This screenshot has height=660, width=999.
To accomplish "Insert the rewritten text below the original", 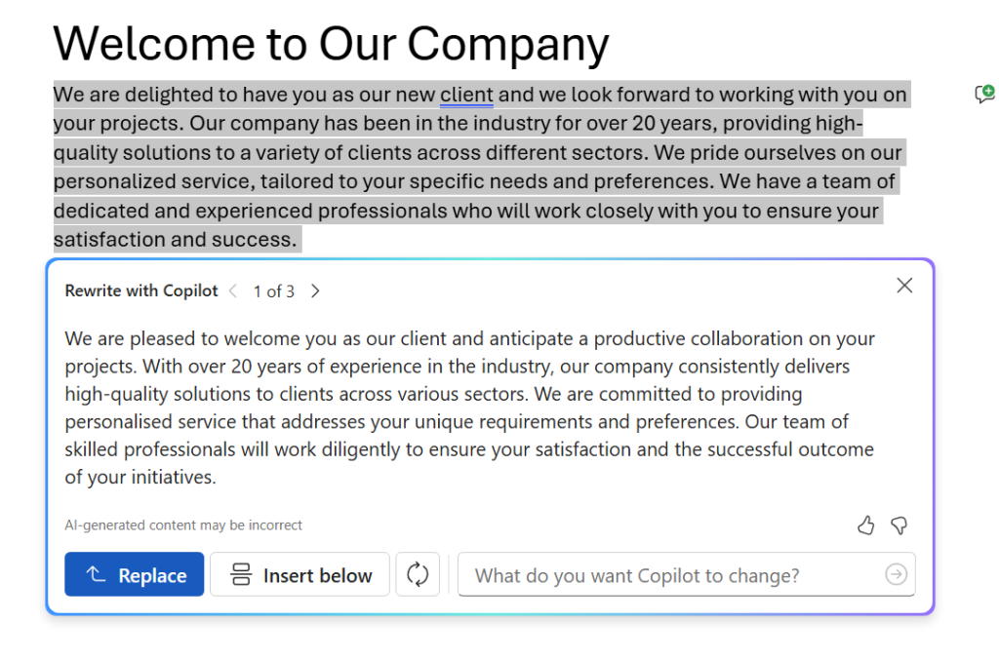I will 300,574.
